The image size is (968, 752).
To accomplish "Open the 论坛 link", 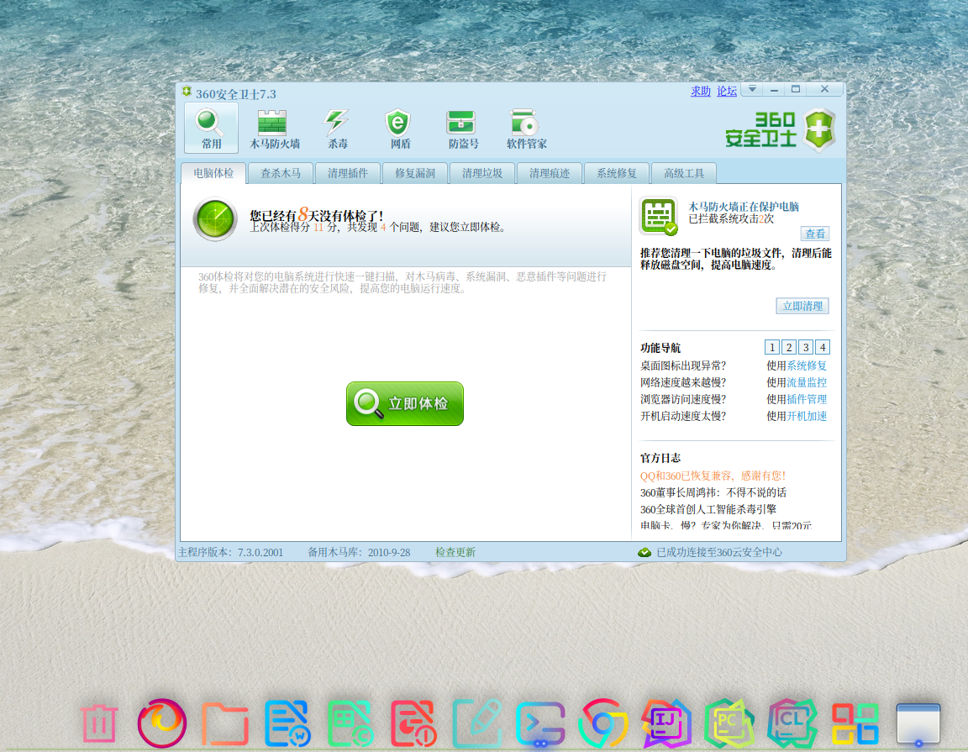I will pos(727,91).
